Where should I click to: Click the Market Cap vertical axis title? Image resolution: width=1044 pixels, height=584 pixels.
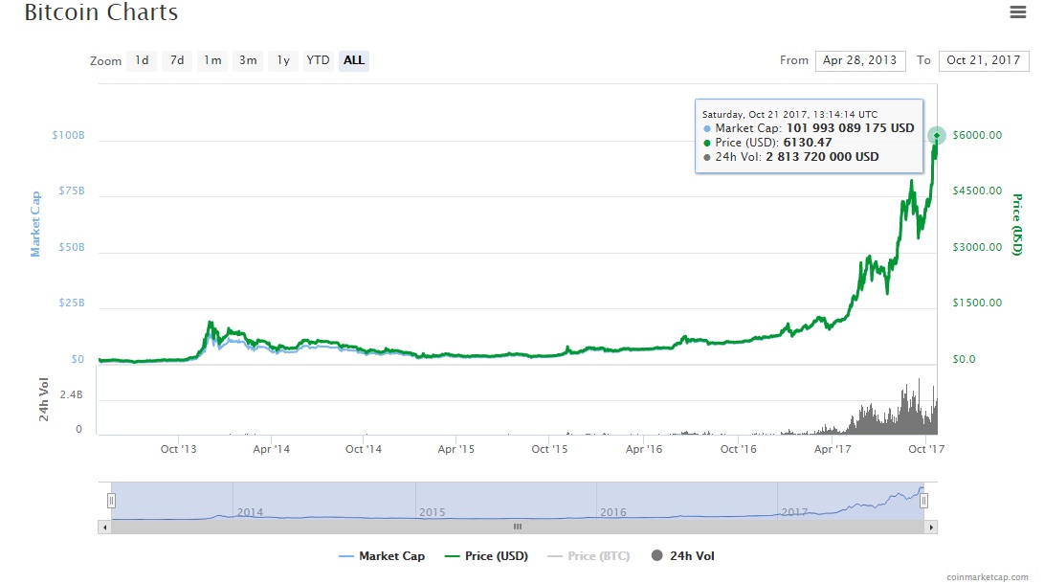point(35,224)
